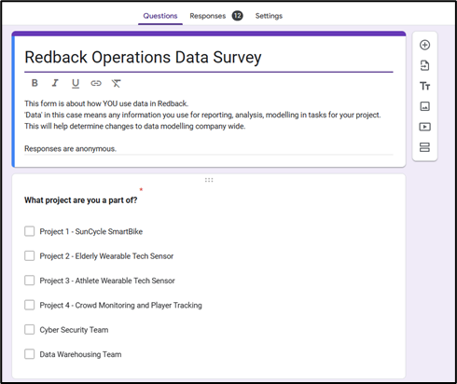Click the Add video icon
The image size is (457, 384).
coord(424,127)
